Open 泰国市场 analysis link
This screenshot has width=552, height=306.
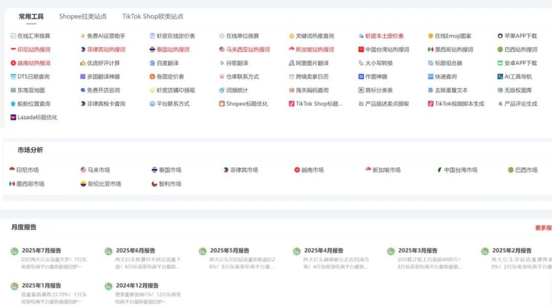(x=170, y=170)
